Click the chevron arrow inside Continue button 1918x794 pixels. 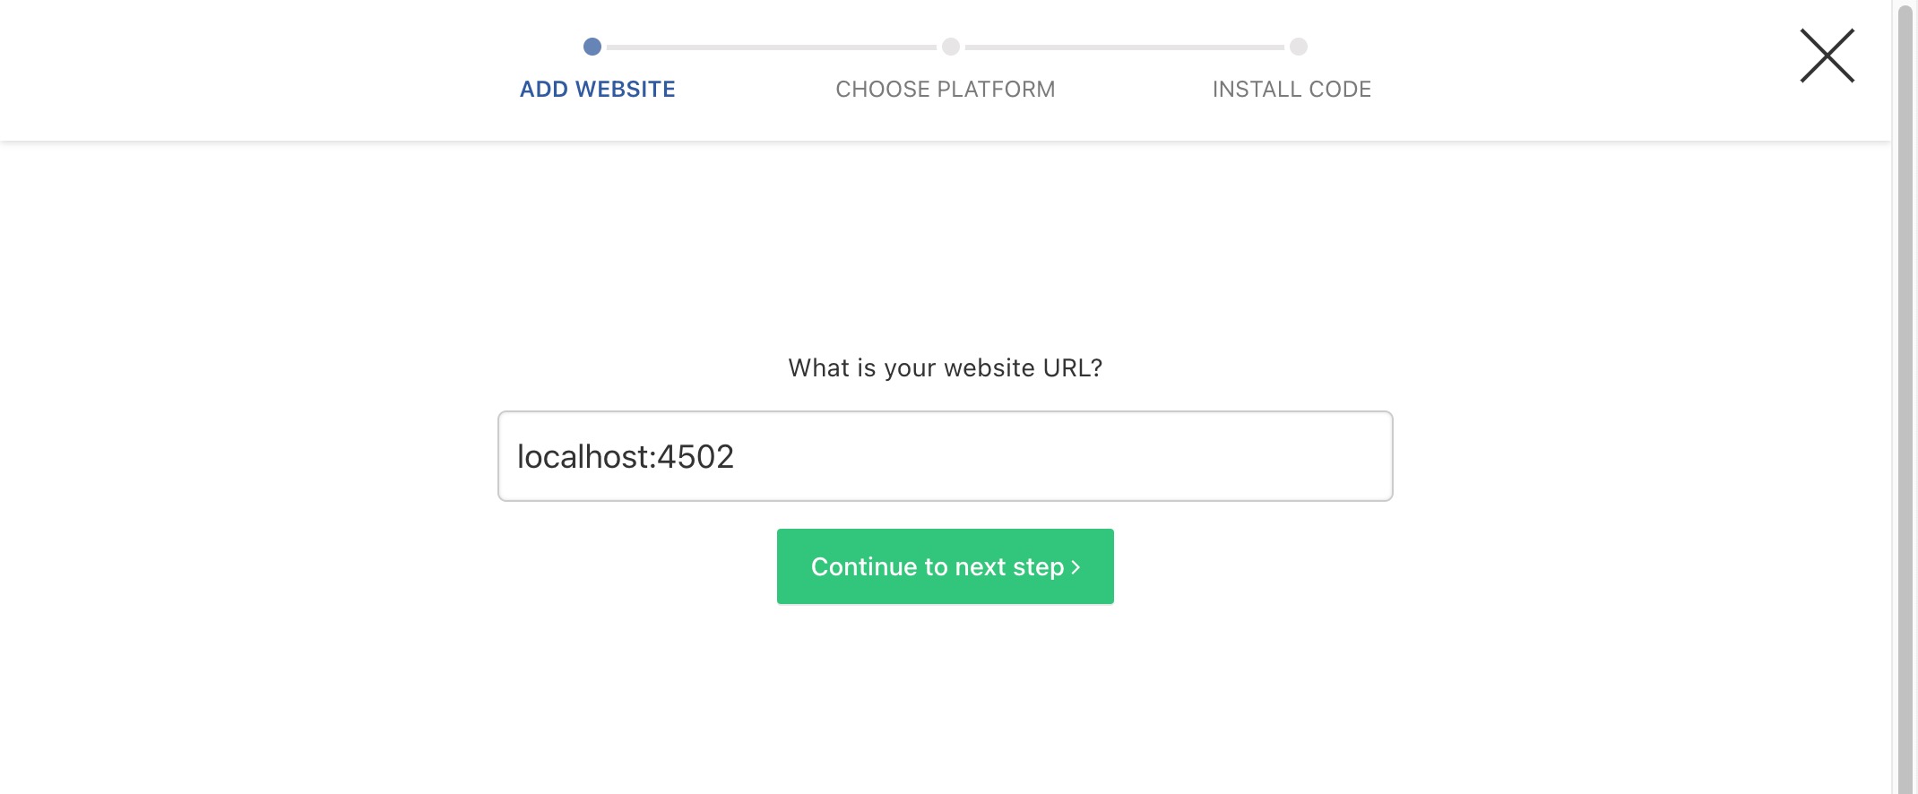point(1076,567)
